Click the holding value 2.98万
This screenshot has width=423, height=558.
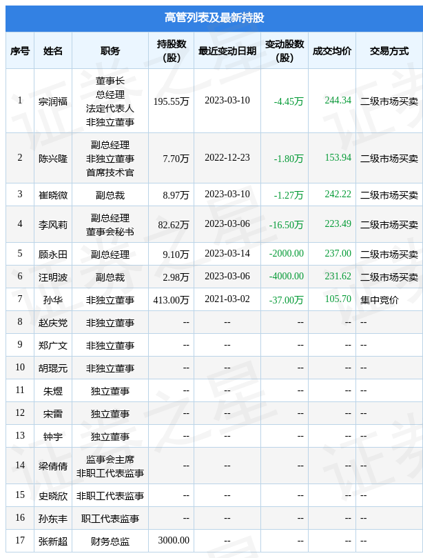[176, 277]
